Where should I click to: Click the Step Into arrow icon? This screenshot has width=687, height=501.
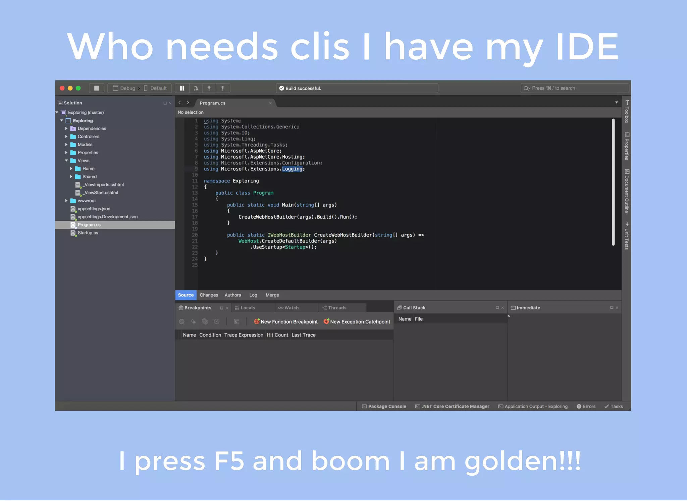[209, 88]
